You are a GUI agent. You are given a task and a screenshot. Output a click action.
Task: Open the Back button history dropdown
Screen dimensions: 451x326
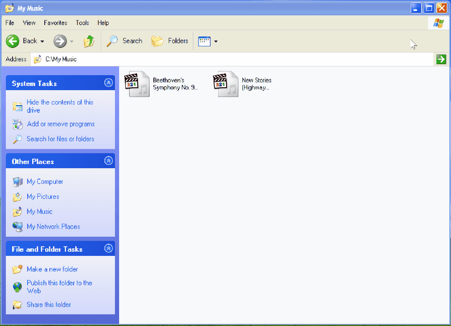coord(42,41)
